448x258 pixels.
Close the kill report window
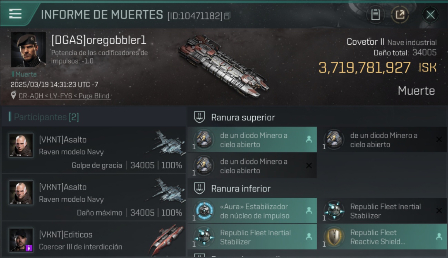(430, 14)
